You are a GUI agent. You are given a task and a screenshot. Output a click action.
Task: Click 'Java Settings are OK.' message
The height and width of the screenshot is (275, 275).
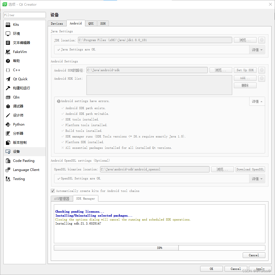pos(79,49)
